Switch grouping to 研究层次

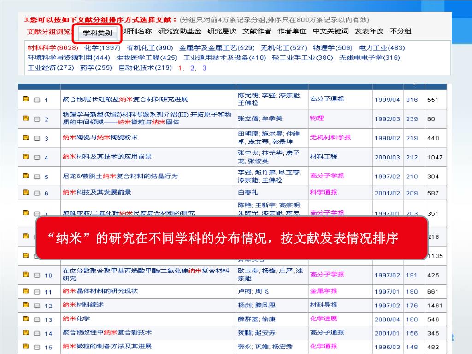tap(222, 31)
